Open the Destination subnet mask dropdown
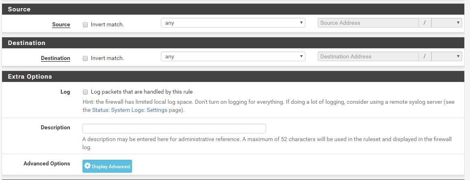This screenshot has width=470, height=180. (446, 56)
